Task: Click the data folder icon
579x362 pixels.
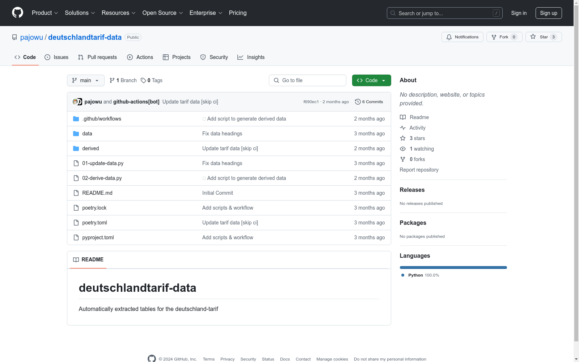Action: 76,134
